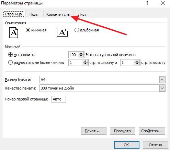The image size is (170, 150).
Task: Click the help question mark icon
Action: [147, 3]
